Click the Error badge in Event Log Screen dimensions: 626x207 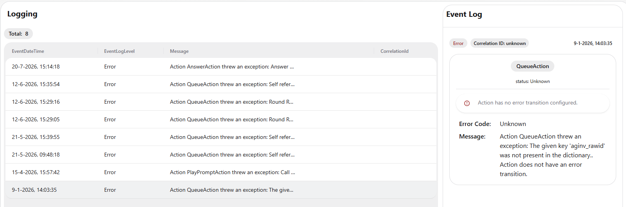458,43
